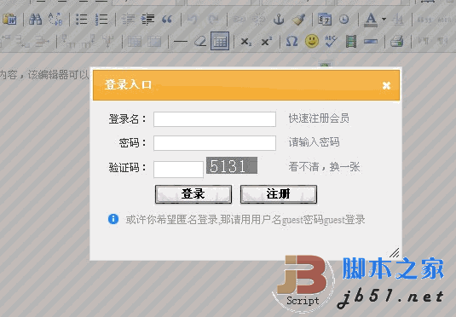Click the printer icon

(x=397, y=41)
